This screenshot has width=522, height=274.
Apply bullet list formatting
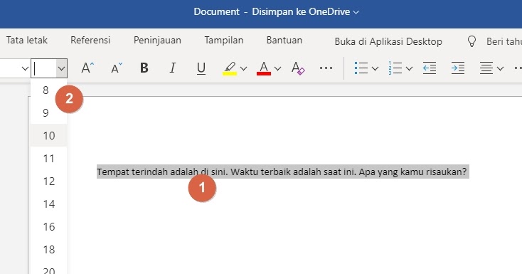[361, 68]
